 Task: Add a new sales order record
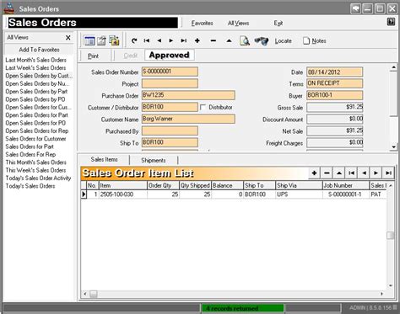coord(197,40)
